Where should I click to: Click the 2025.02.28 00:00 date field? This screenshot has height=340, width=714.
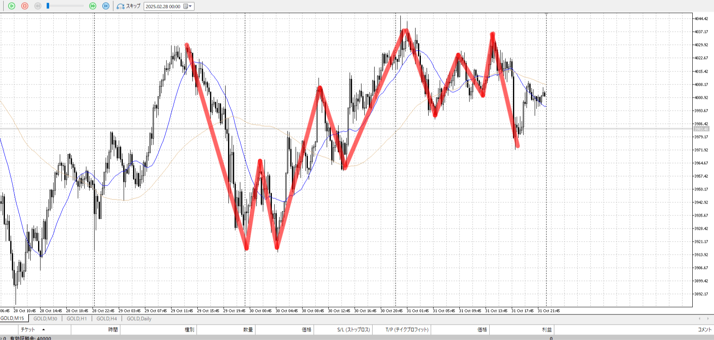coord(163,7)
